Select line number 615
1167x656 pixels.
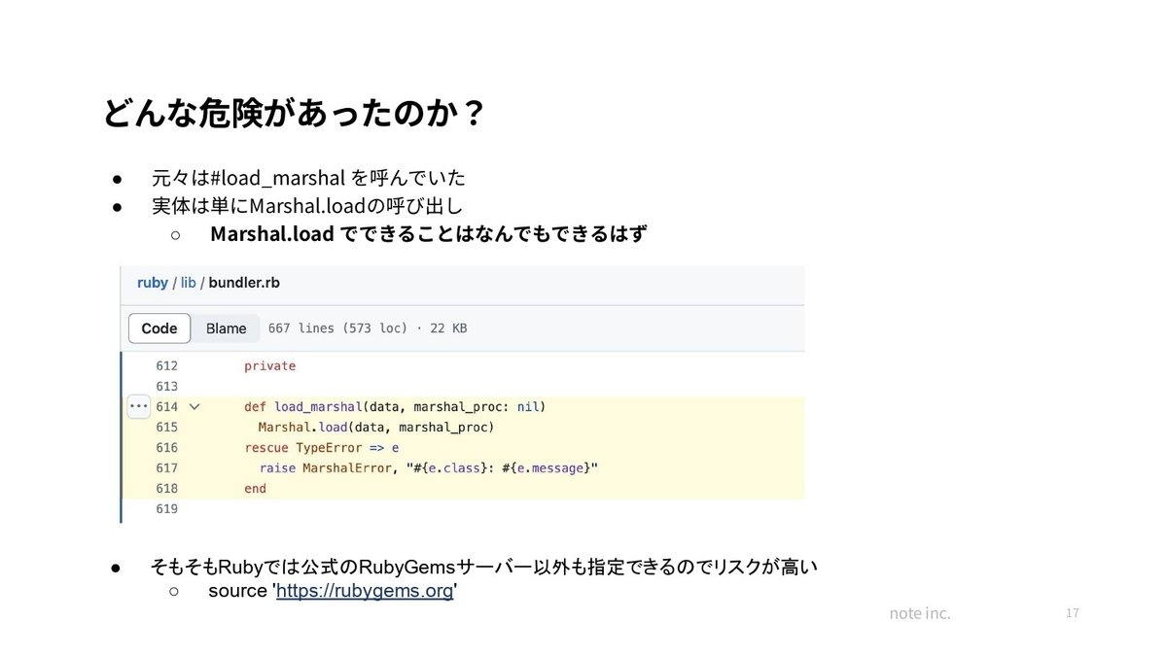click(x=167, y=427)
